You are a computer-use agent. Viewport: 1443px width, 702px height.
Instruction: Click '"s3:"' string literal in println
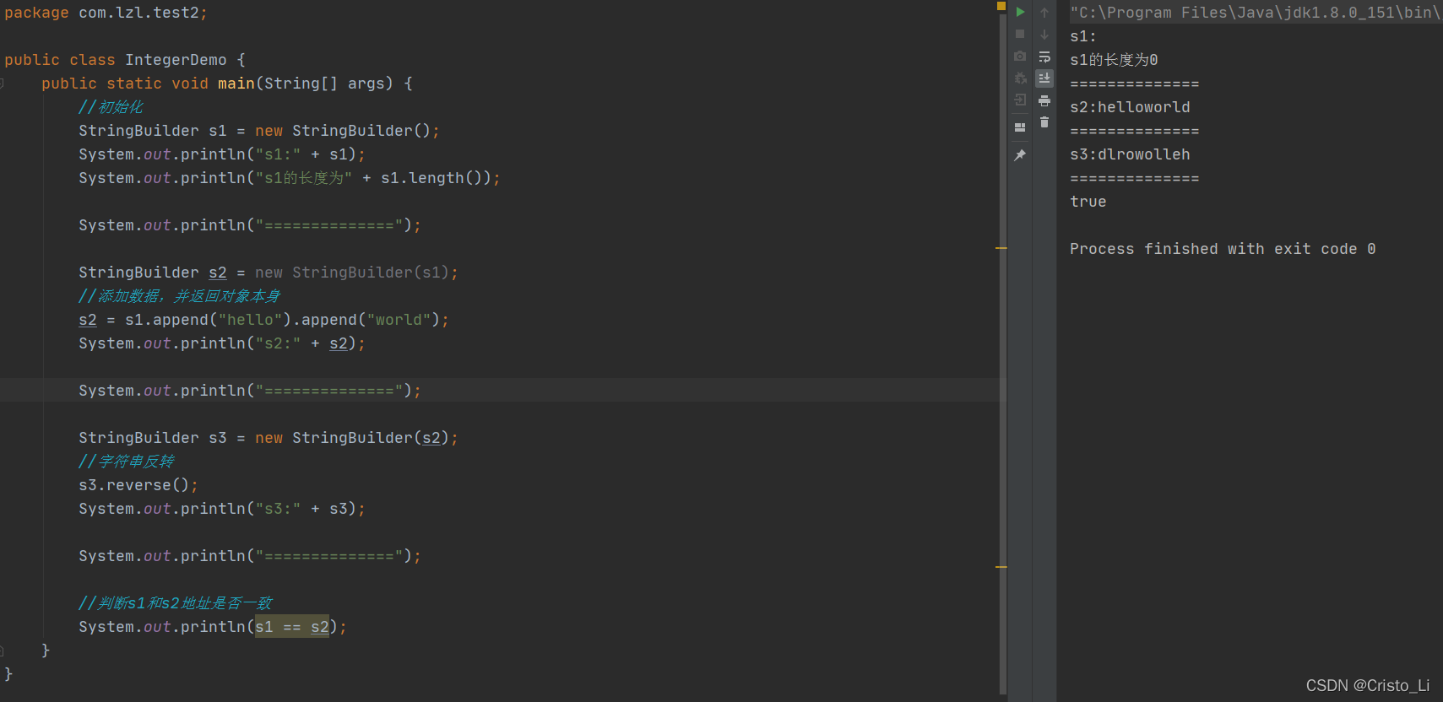tap(278, 509)
